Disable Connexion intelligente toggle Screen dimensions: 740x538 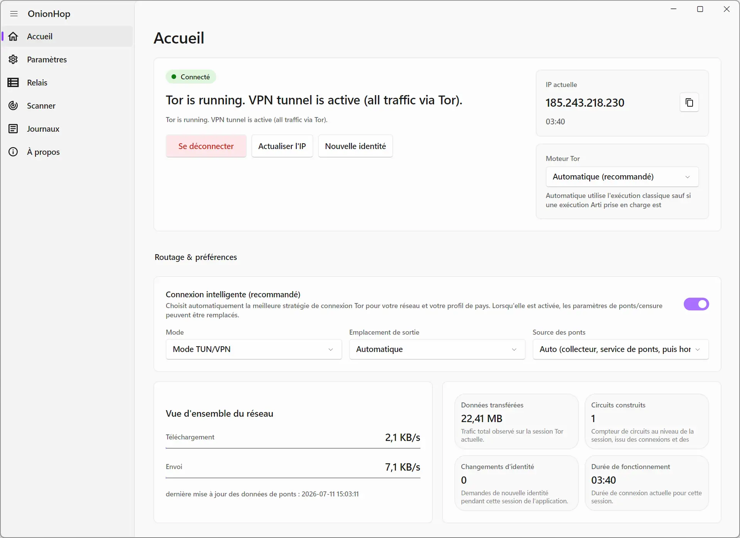[696, 304]
